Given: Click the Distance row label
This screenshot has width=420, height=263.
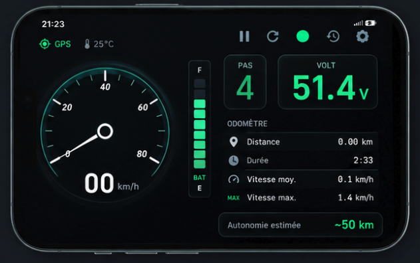Looking at the screenshot, I should coord(264,142).
